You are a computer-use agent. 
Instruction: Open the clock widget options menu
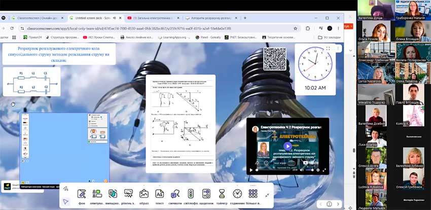point(338,48)
